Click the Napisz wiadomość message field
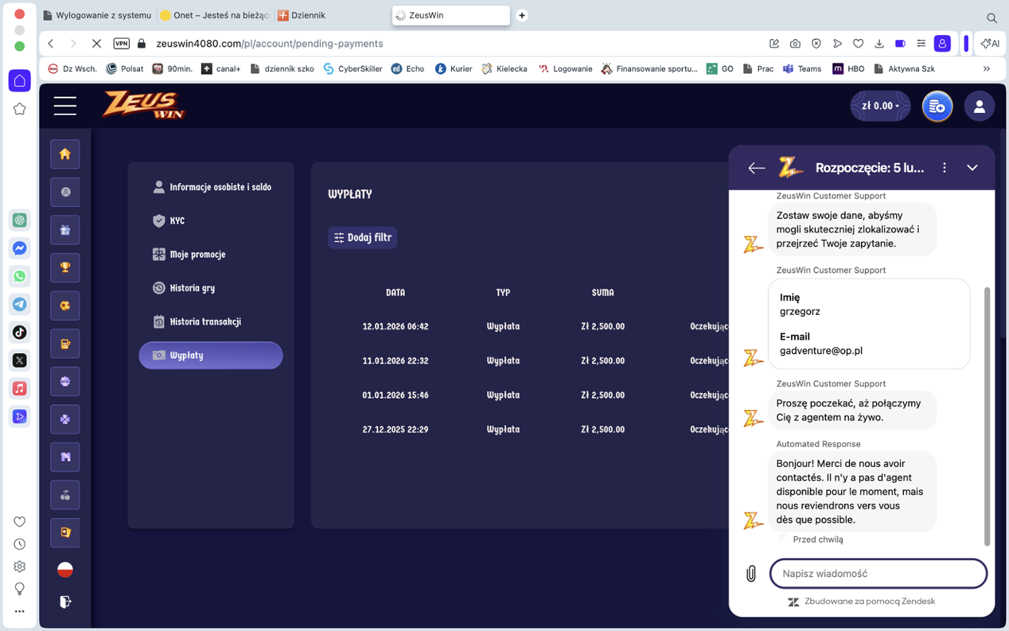 coord(878,574)
